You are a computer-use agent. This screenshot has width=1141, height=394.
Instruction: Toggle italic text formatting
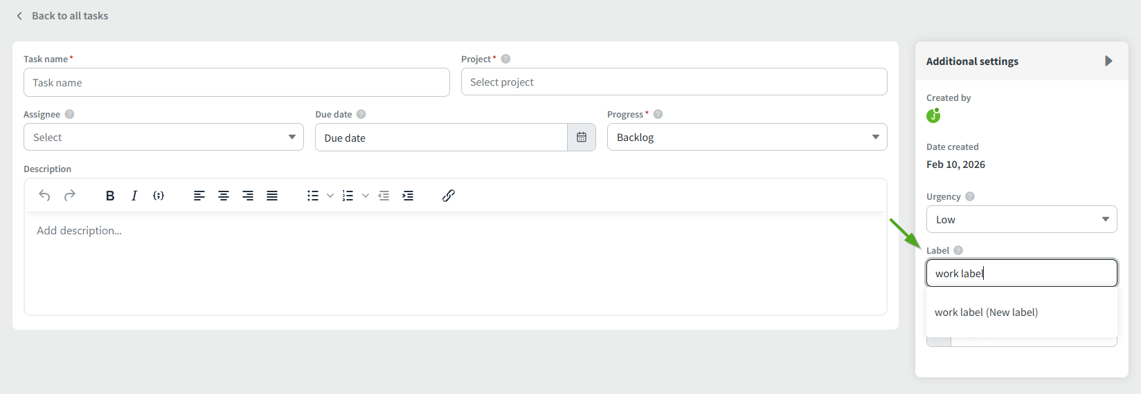[x=134, y=196]
